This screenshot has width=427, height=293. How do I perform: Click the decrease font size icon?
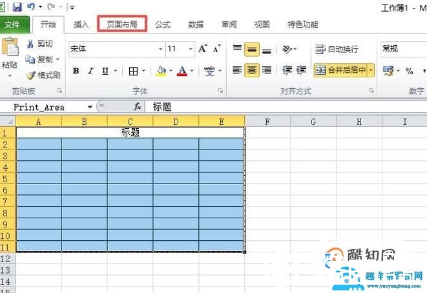(217, 49)
